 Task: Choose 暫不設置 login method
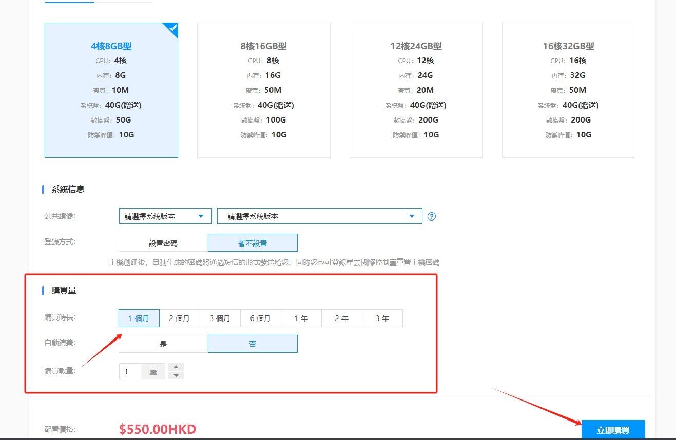[253, 243]
